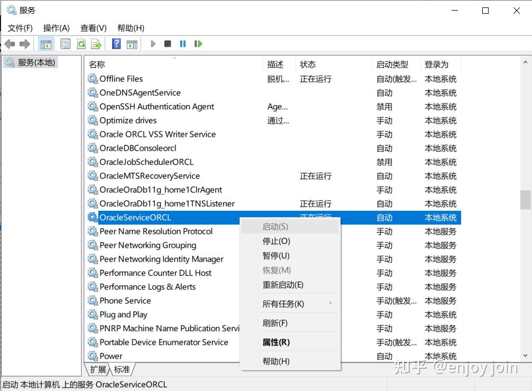This screenshot has width=532, height=391.
Task: Click the Services app icon in title bar
Action: click(11, 10)
